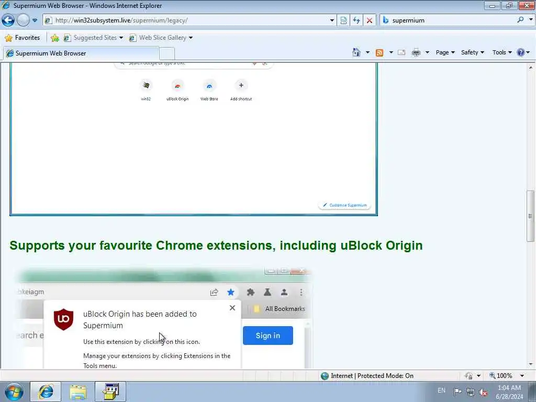
Task: Click the network tray icon
Action: [471, 392]
